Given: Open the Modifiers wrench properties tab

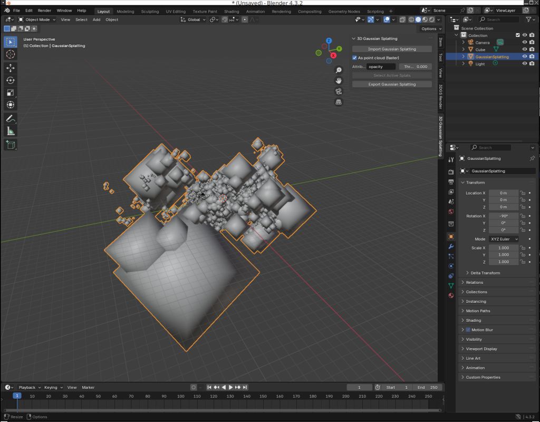Looking at the screenshot, I should click(451, 246).
